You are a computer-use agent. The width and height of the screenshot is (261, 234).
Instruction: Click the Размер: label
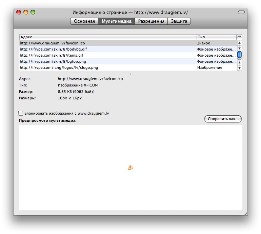[26, 92]
